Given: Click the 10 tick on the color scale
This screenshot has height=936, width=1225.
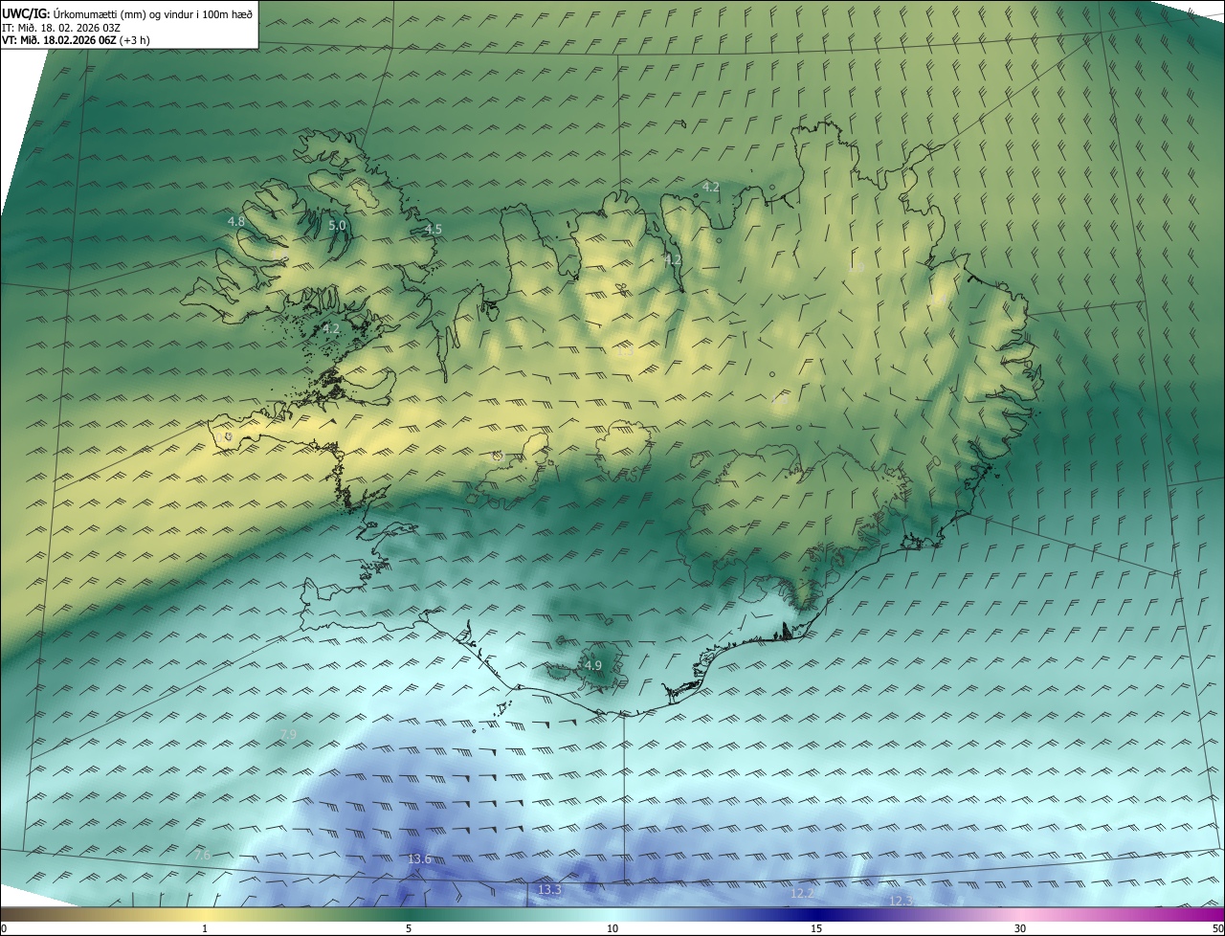Looking at the screenshot, I should [612, 928].
